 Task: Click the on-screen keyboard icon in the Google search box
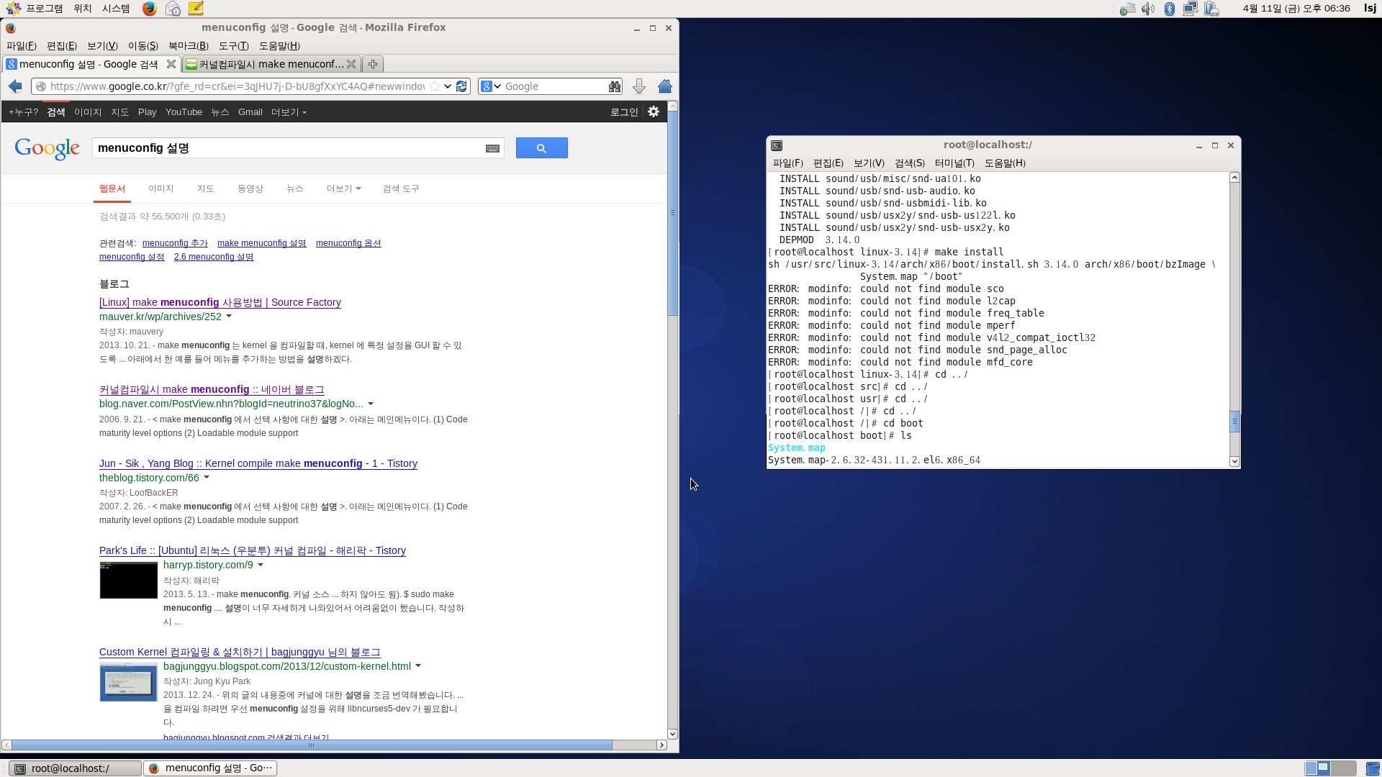pyautogui.click(x=492, y=148)
